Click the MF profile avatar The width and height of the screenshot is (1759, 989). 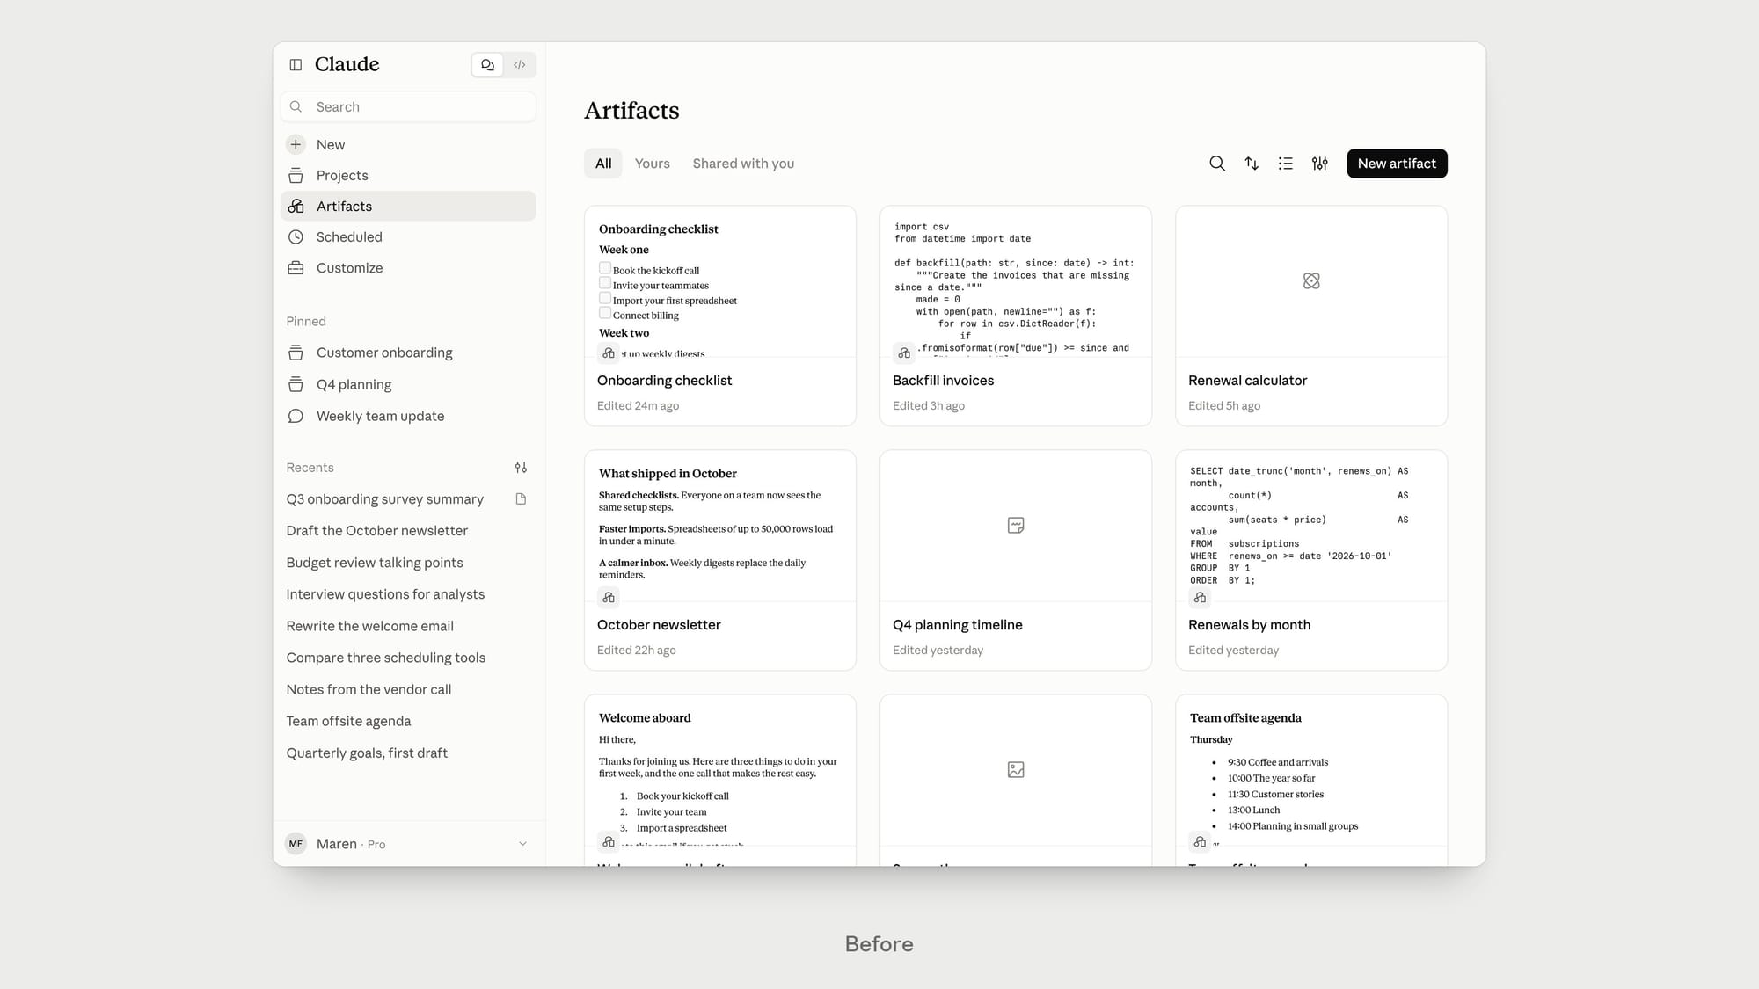296,844
